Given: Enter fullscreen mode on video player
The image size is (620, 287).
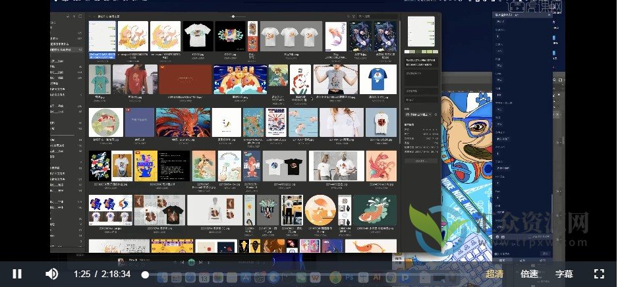Looking at the screenshot, I should (x=600, y=274).
